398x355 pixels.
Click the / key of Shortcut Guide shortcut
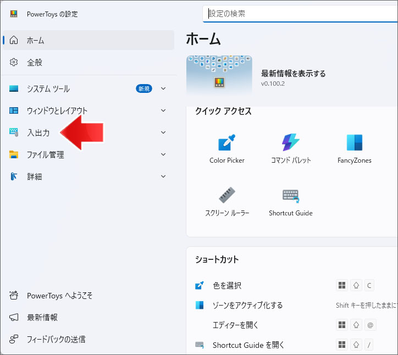pos(369,345)
